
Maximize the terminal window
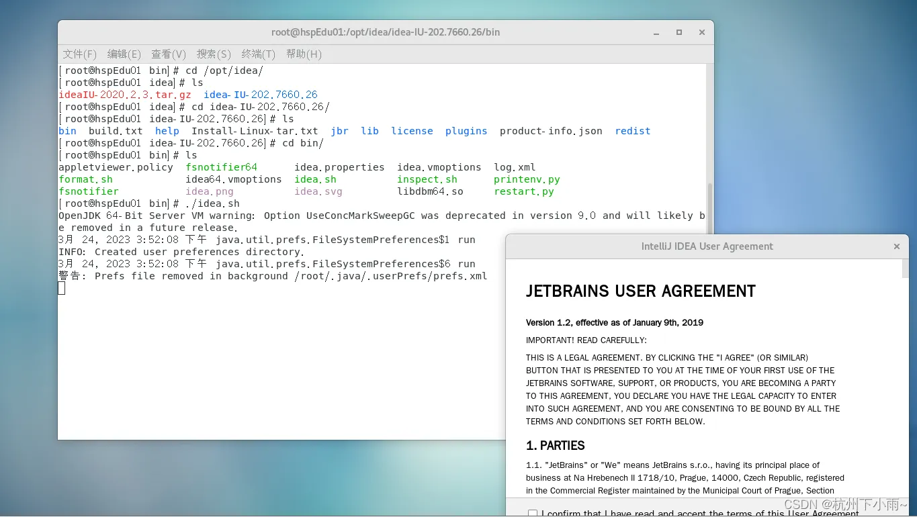tap(679, 32)
